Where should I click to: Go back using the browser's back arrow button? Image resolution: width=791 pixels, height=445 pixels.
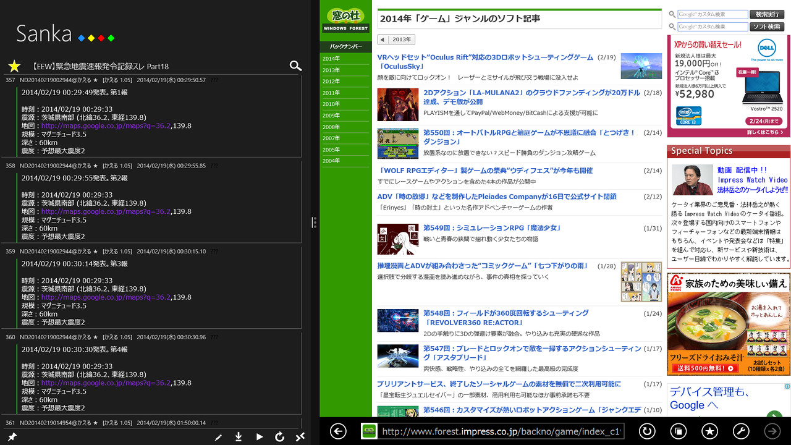(338, 431)
